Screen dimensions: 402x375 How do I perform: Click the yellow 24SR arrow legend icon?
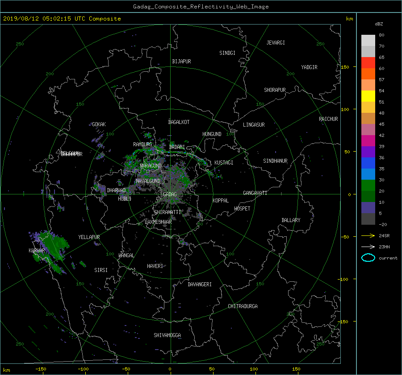point(368,236)
